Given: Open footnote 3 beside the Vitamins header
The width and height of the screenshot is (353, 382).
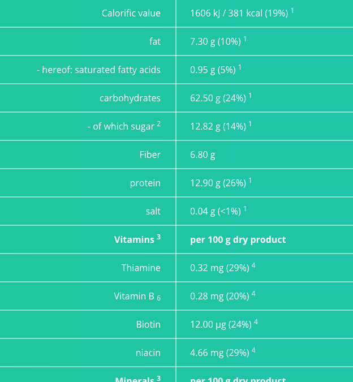Looking at the screenshot, I should pos(159,237).
